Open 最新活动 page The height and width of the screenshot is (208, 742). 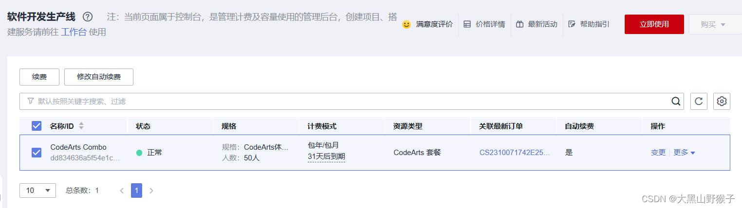point(542,24)
